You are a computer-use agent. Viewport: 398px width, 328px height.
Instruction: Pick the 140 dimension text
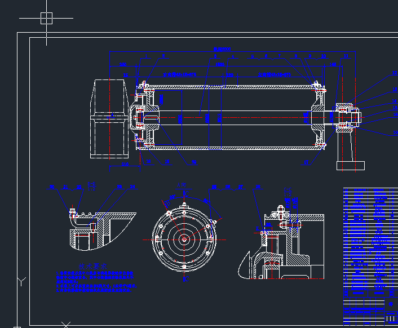tap(333, 64)
